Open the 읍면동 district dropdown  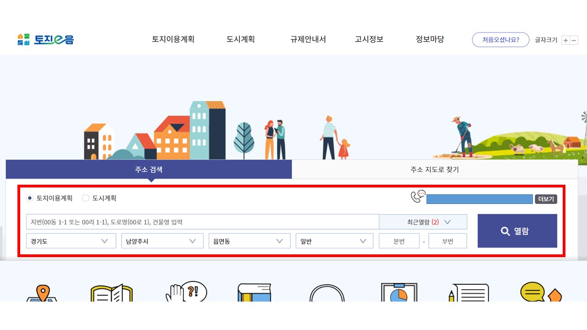[249, 241]
